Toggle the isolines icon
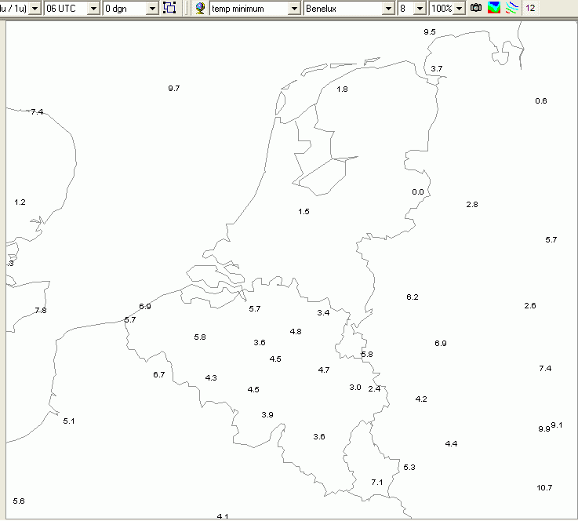 (511, 8)
